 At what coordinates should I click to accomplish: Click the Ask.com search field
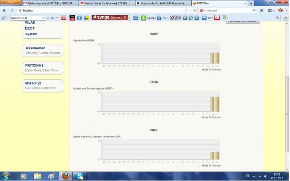pos(228,11)
